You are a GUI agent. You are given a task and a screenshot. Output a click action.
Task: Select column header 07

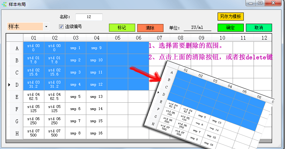click(x=159, y=38)
